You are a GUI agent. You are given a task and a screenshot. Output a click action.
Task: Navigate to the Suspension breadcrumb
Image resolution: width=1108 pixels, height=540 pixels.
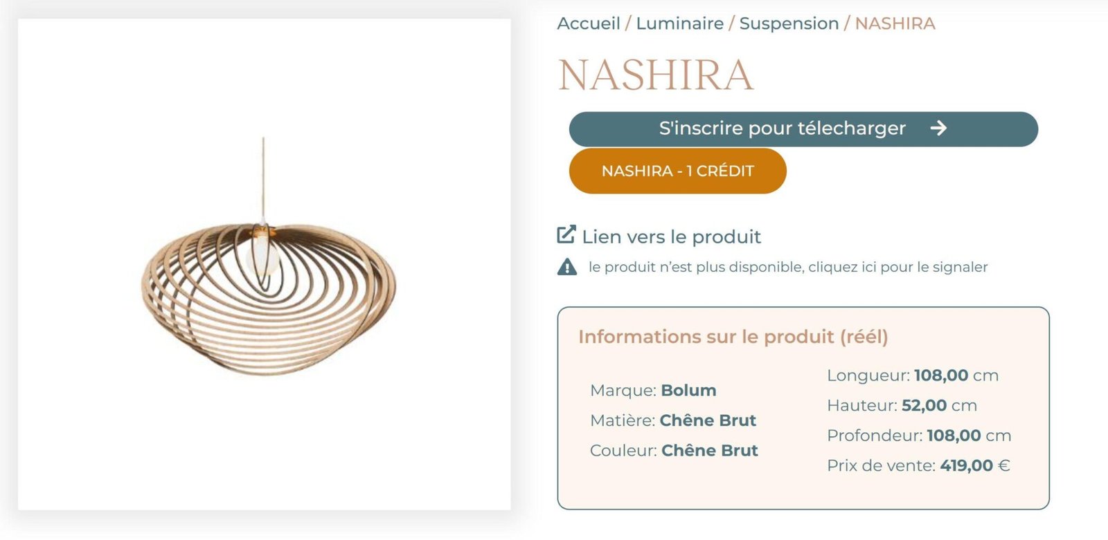pyautogui.click(x=789, y=24)
